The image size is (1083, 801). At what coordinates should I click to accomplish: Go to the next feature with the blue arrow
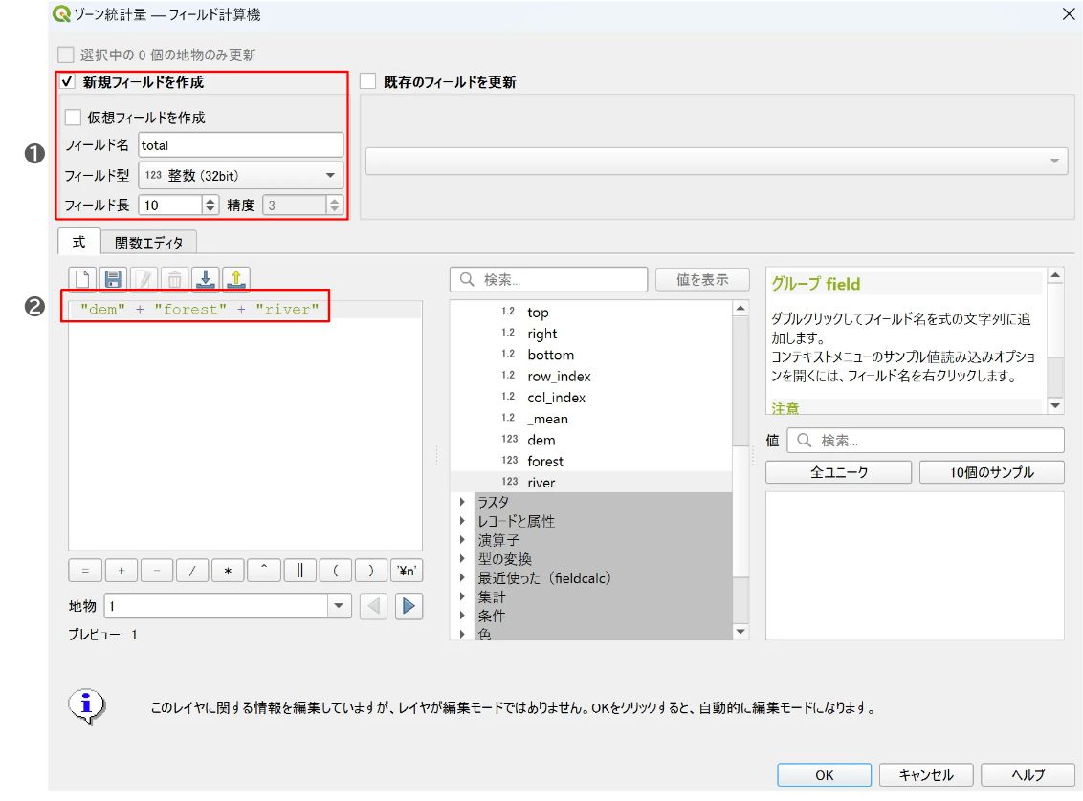point(409,606)
